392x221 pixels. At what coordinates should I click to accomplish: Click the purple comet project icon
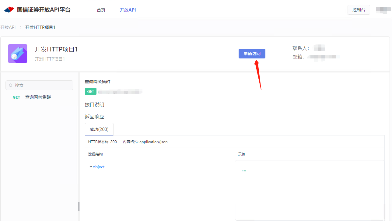(18, 54)
